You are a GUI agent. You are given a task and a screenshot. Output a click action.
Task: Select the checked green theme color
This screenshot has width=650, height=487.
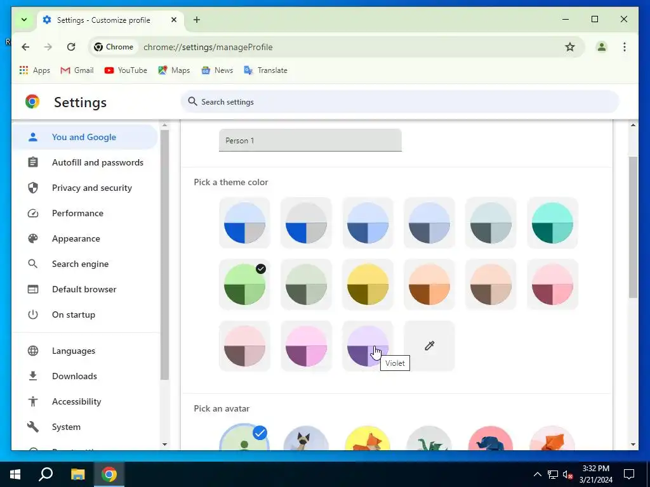244,285
